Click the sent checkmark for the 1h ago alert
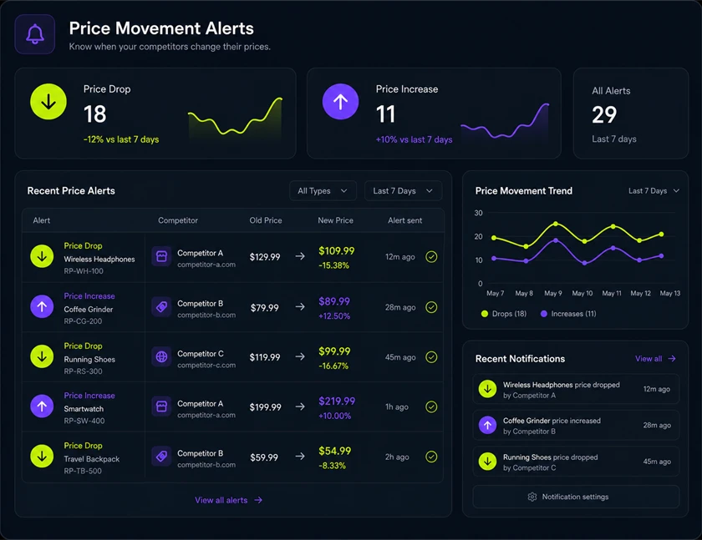 click(431, 406)
